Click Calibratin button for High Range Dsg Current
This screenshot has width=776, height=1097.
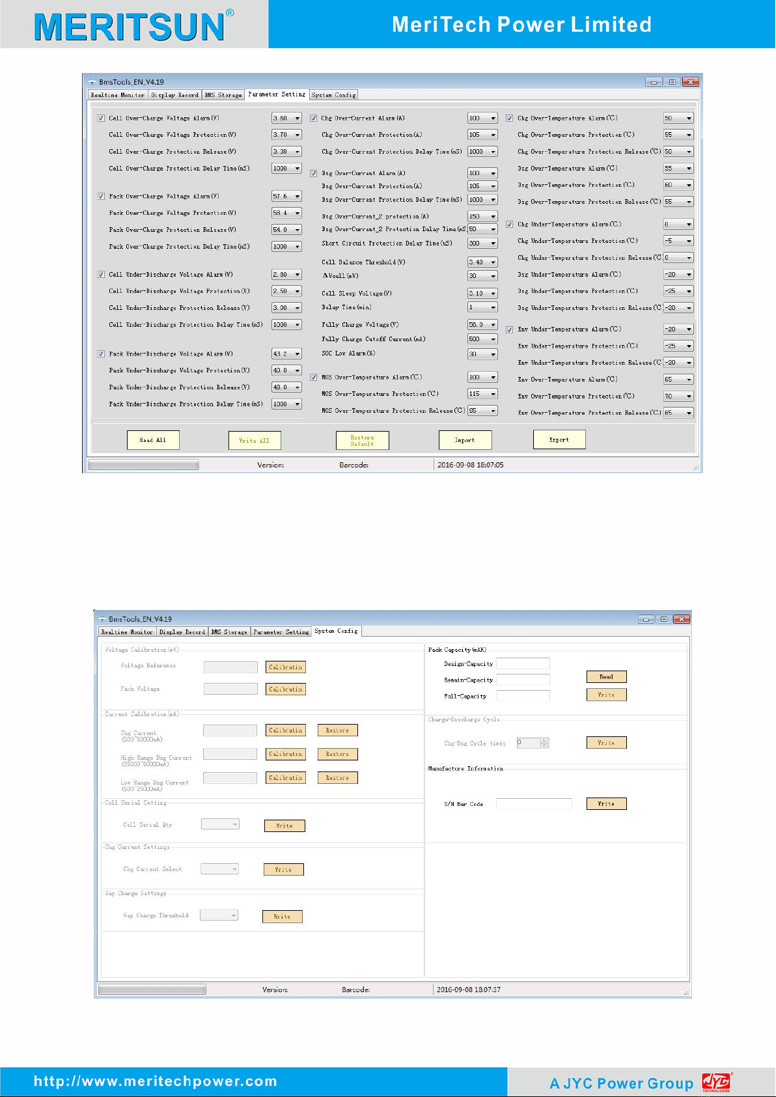point(286,755)
